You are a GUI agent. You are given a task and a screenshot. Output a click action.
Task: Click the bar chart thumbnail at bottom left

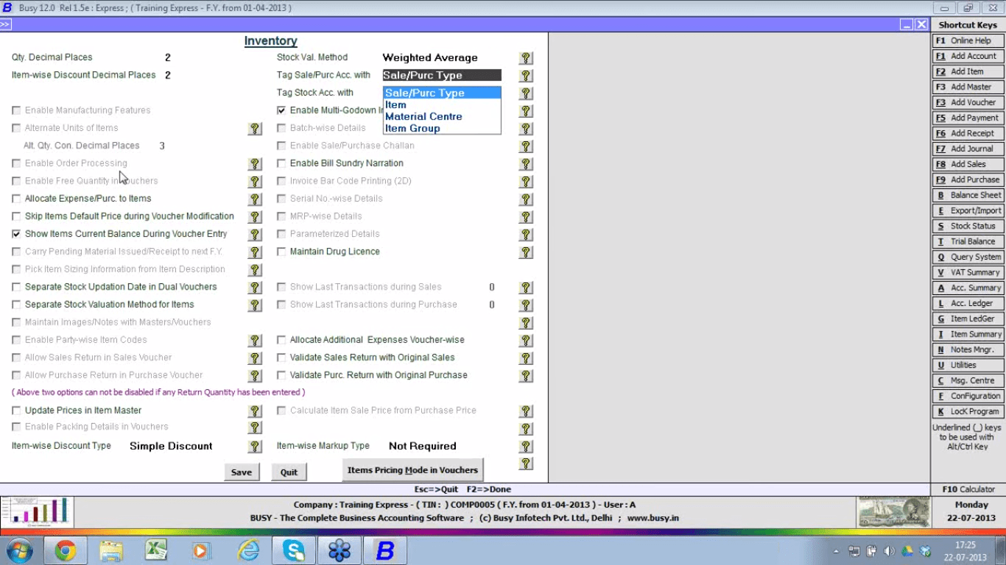tap(36, 512)
